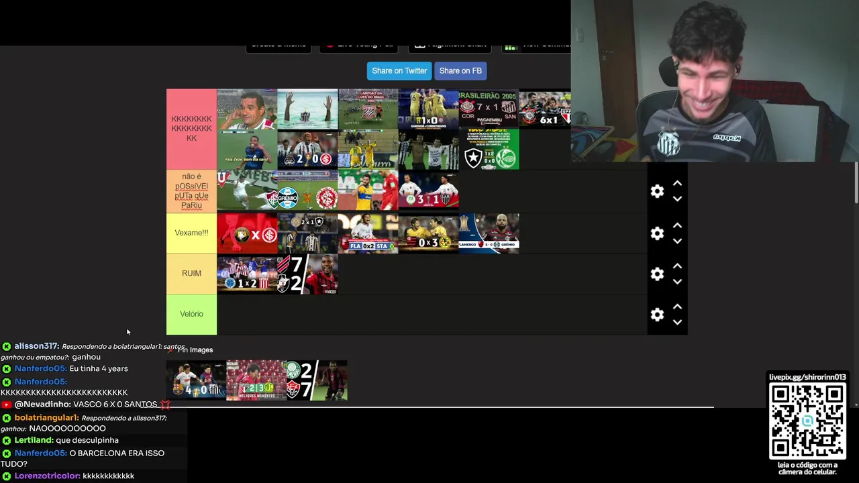
Task: Select the yellow Vexame!!! tier label
Action: pyautogui.click(x=191, y=233)
